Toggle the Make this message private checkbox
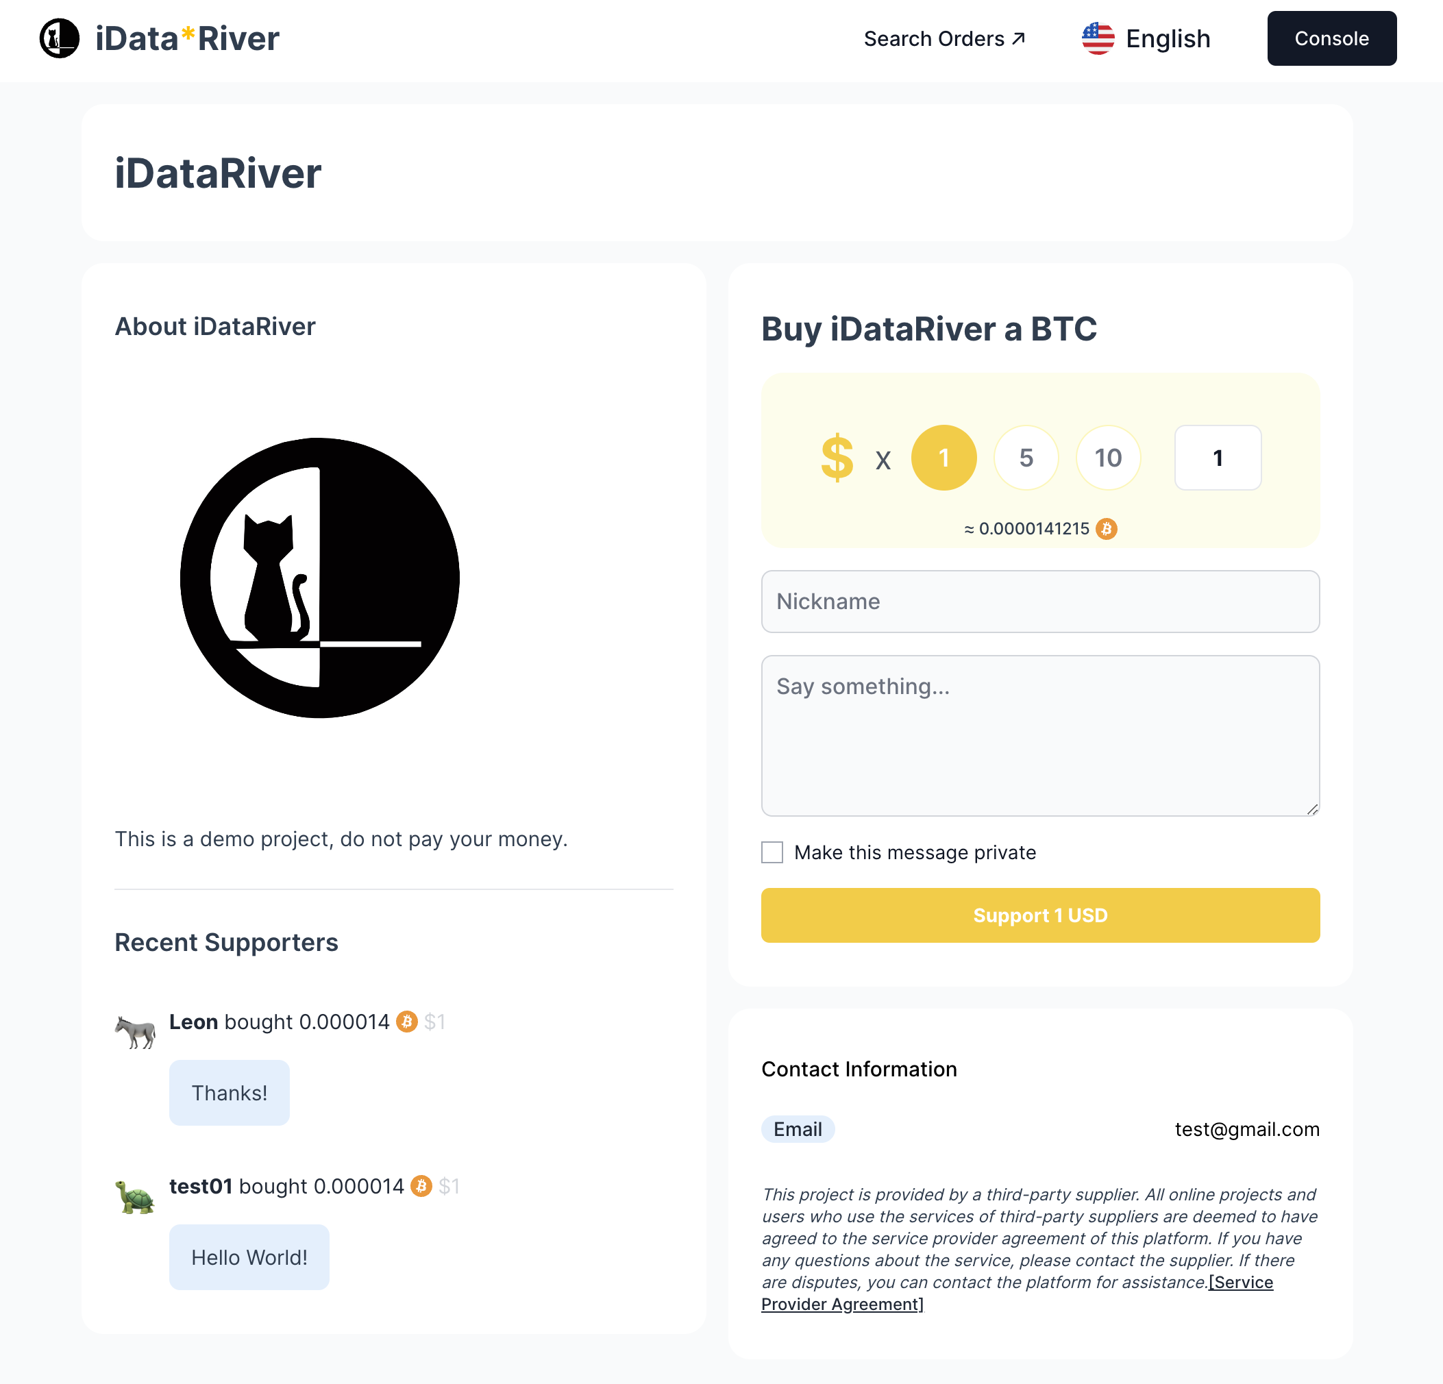 (774, 852)
